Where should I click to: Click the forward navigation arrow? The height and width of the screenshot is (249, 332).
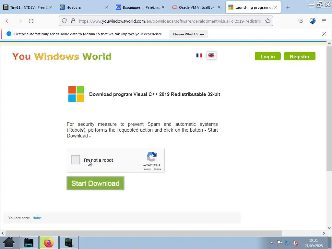(x=19, y=21)
